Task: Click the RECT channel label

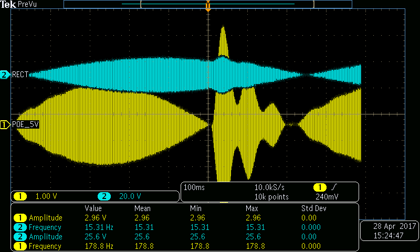Action: click(x=20, y=75)
